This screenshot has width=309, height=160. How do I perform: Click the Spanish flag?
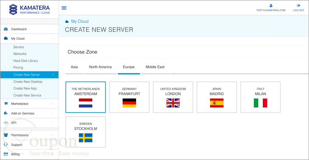point(217,103)
